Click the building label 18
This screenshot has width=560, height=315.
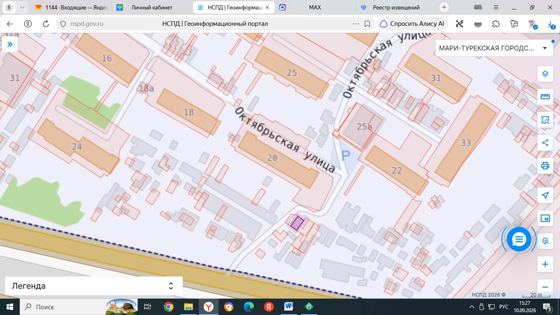pos(189,112)
